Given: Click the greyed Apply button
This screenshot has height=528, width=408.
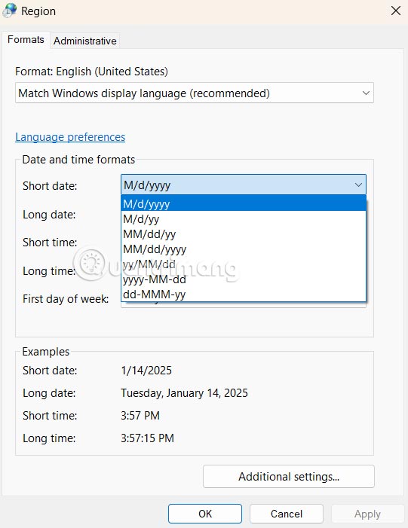Looking at the screenshot, I should 367,514.
